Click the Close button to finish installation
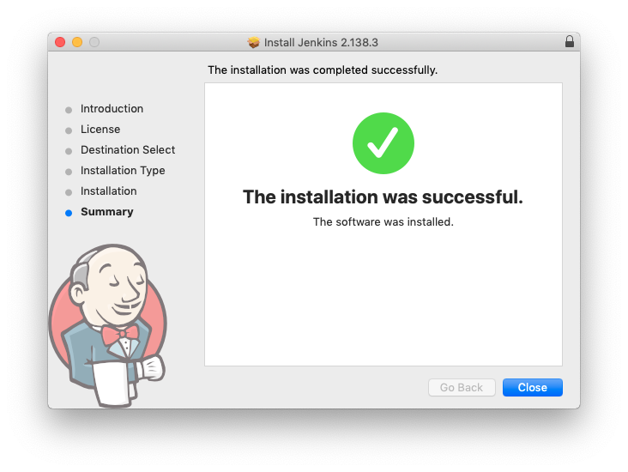Viewport: 628px width, 472px height. (x=532, y=387)
